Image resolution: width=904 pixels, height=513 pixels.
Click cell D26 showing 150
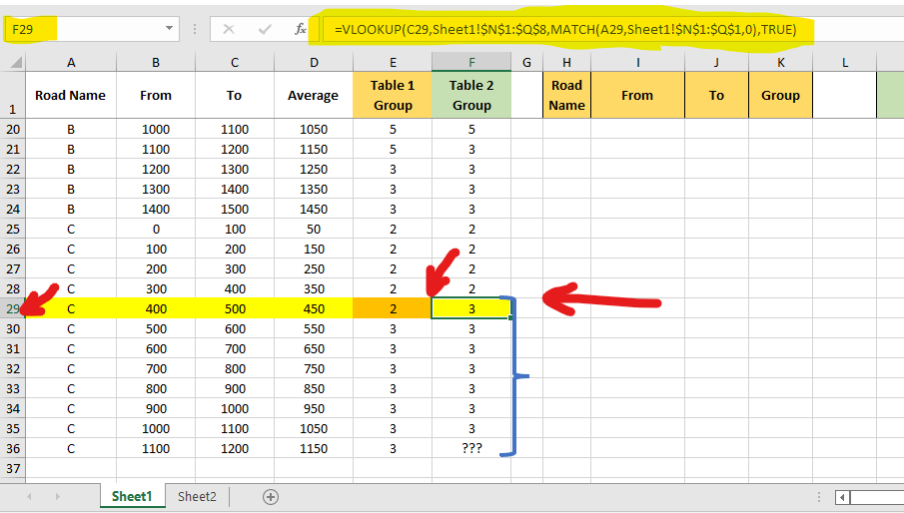click(314, 249)
